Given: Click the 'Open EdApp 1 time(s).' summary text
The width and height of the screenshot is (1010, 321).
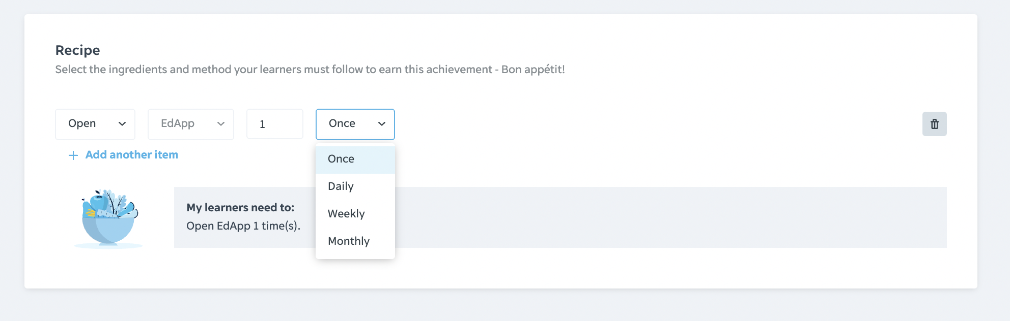Looking at the screenshot, I should pos(243,226).
